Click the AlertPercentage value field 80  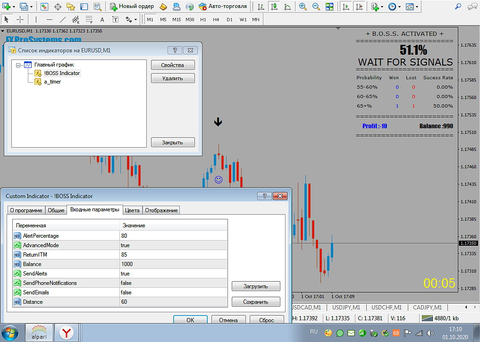tap(173, 236)
